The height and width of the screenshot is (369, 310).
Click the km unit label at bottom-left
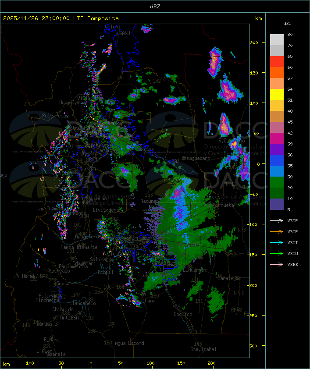6,364
